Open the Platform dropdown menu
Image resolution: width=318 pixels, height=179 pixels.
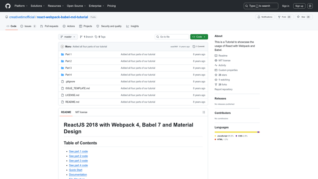(21, 6)
